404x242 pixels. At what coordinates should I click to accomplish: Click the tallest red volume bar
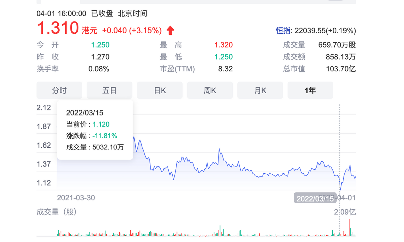349,228
